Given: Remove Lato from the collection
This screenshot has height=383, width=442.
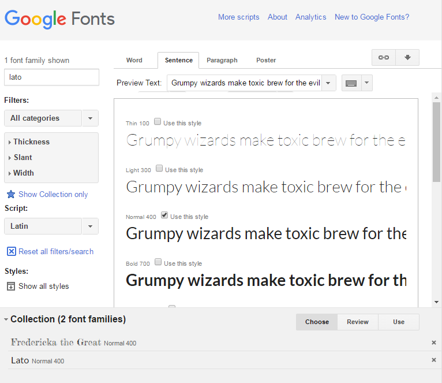Looking at the screenshot, I should (x=434, y=360).
